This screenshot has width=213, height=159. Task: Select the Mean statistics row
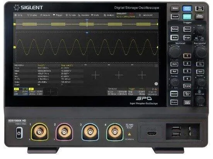[x=49, y=71]
